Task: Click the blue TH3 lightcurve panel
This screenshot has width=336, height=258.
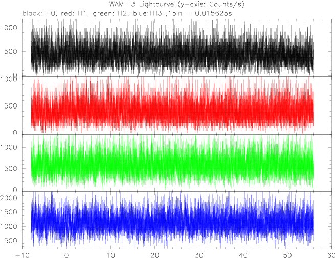Action: pyautogui.click(x=177, y=220)
